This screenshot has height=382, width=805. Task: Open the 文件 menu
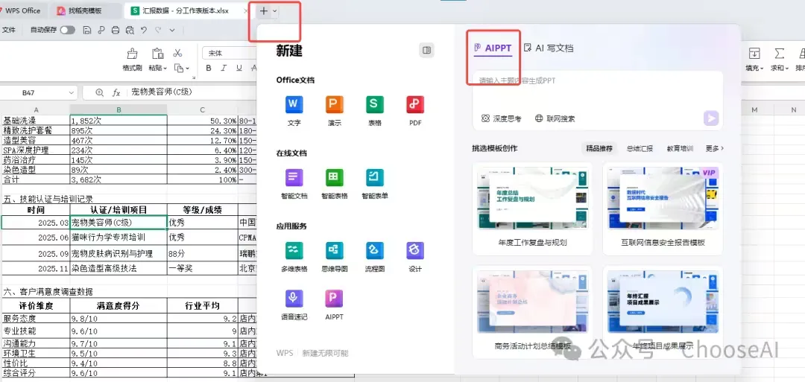pos(9,31)
